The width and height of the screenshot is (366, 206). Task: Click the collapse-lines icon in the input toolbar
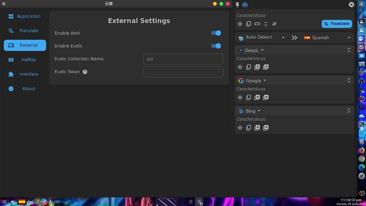[266, 24]
